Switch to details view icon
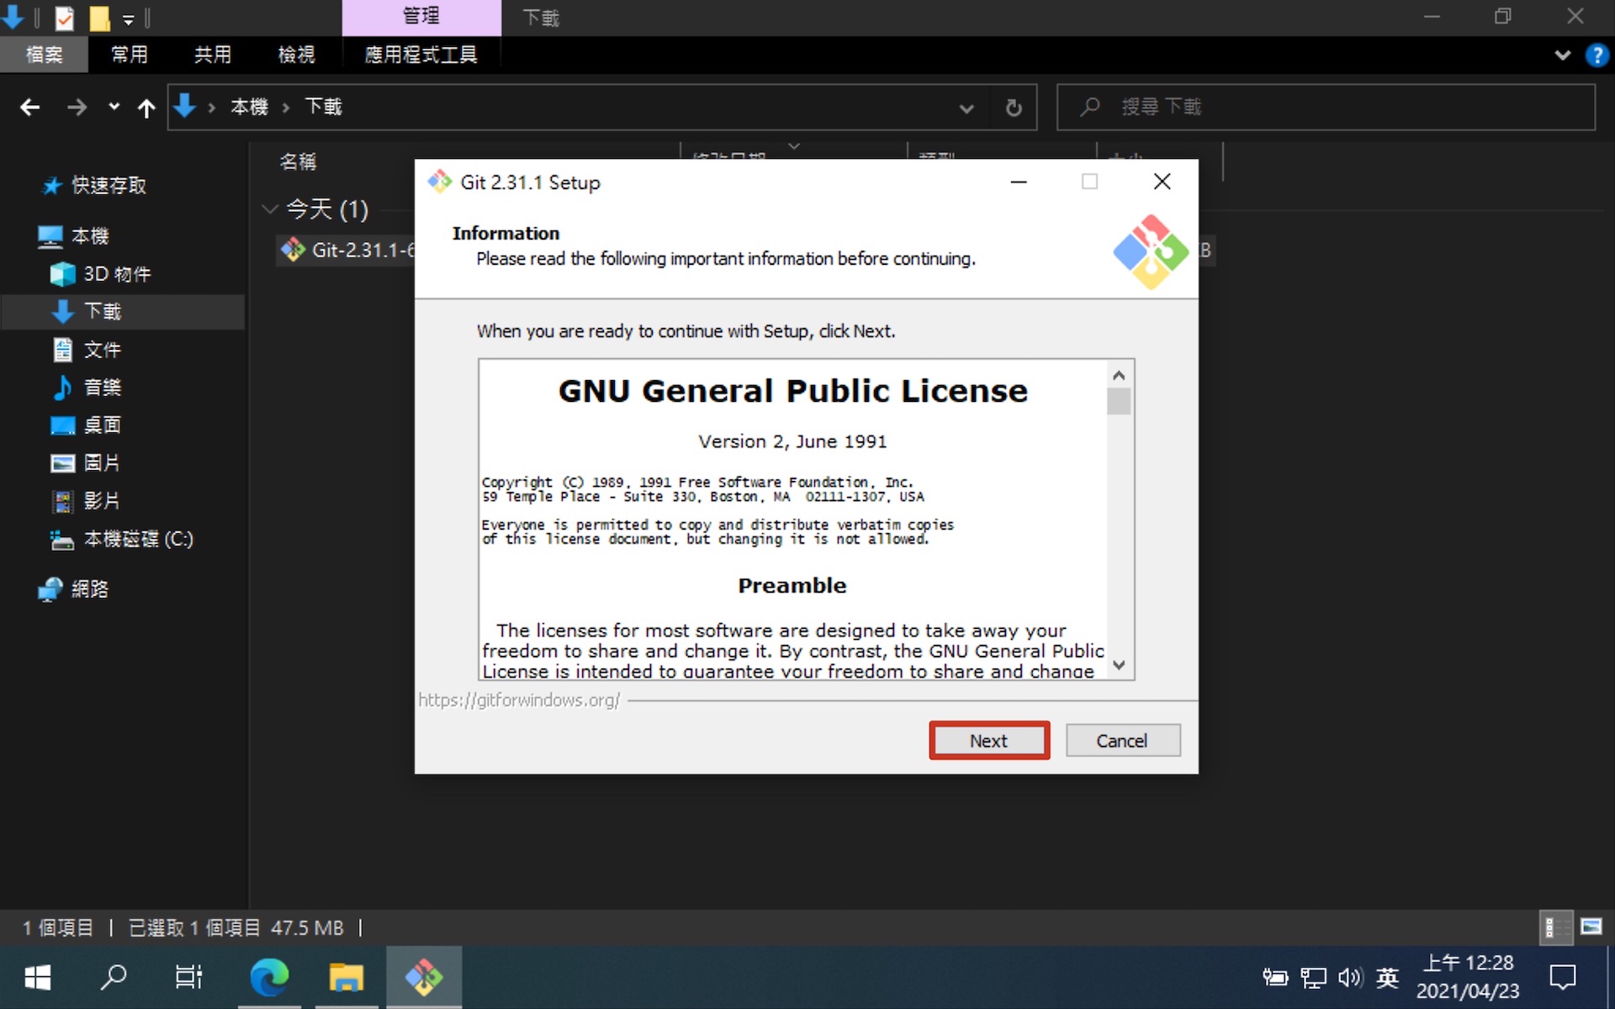 pyautogui.click(x=1555, y=927)
